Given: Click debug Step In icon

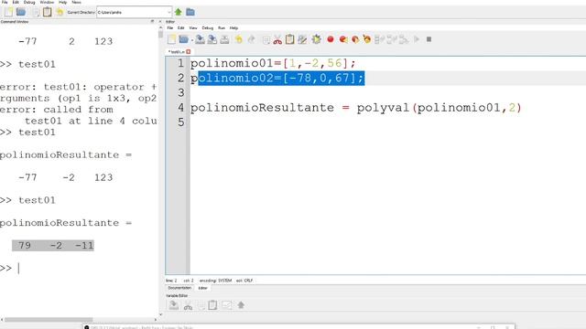Looking at the screenshot, I should (391, 39).
